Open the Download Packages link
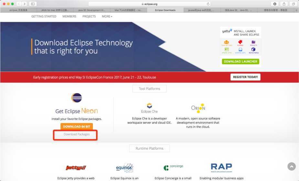 pos(77,134)
